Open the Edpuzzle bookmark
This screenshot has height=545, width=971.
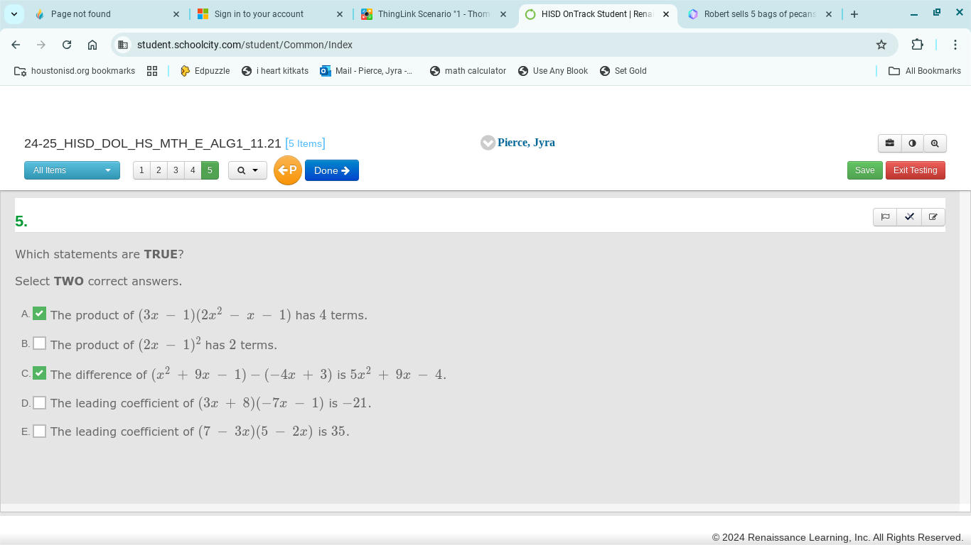pos(205,71)
